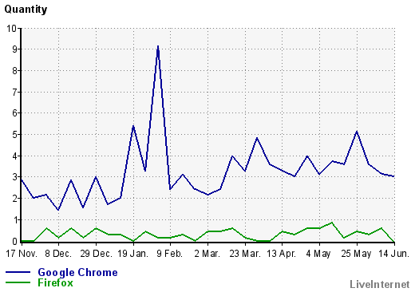415x292 pixels.
Task: Click the blue Google Chrome legend line
Action: (18, 272)
